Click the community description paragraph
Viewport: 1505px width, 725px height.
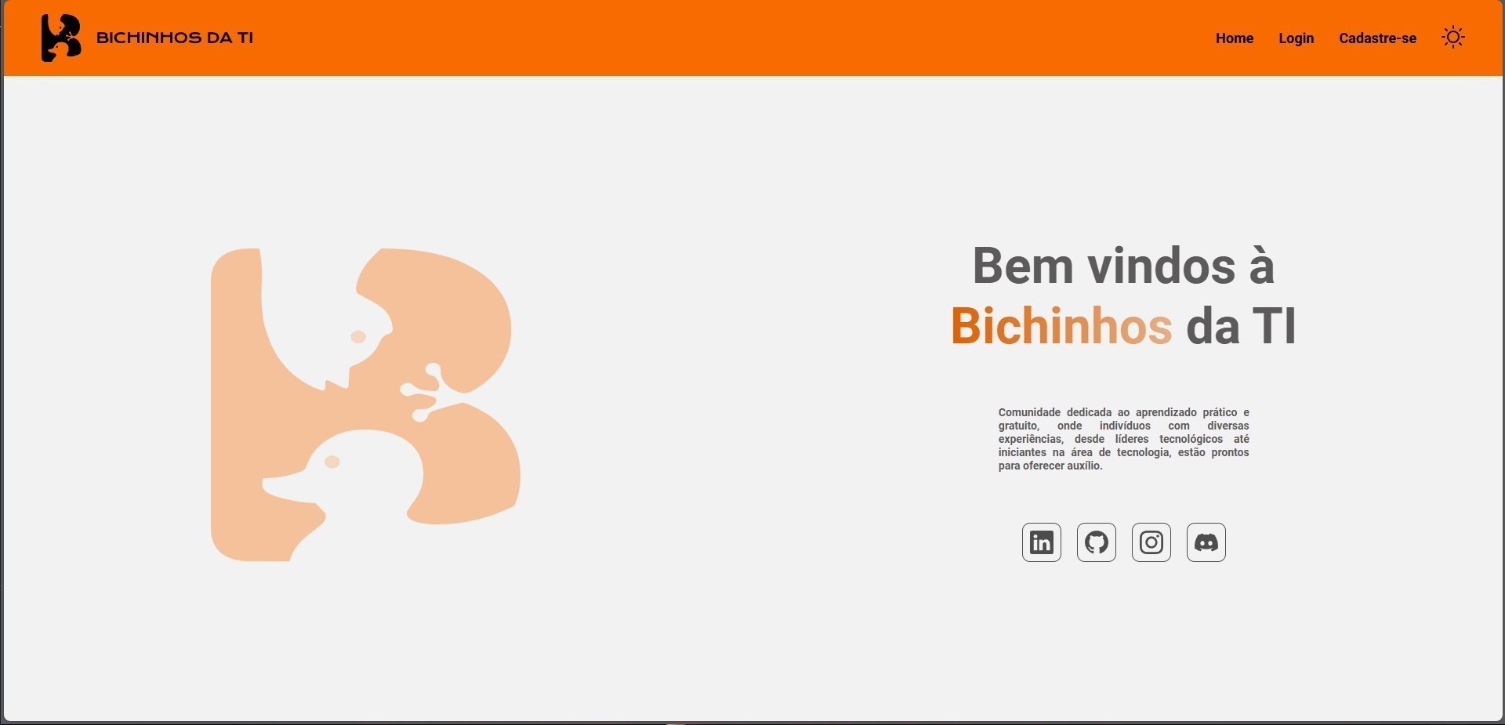(1123, 439)
